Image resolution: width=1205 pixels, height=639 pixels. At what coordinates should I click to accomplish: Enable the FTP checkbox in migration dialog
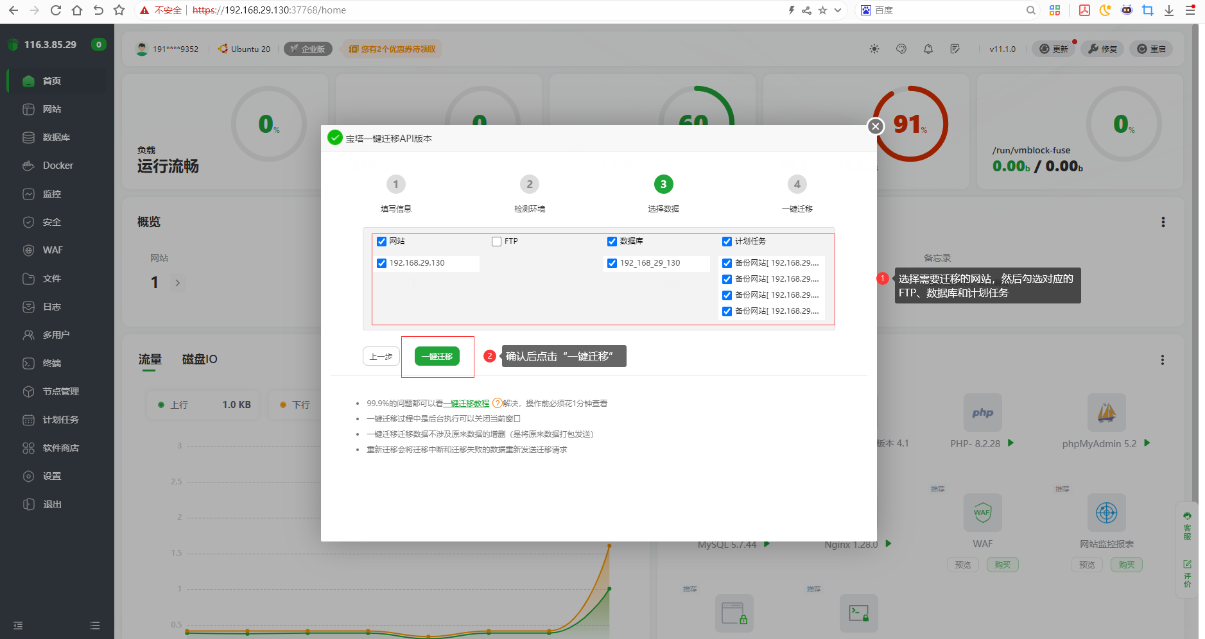coord(496,241)
